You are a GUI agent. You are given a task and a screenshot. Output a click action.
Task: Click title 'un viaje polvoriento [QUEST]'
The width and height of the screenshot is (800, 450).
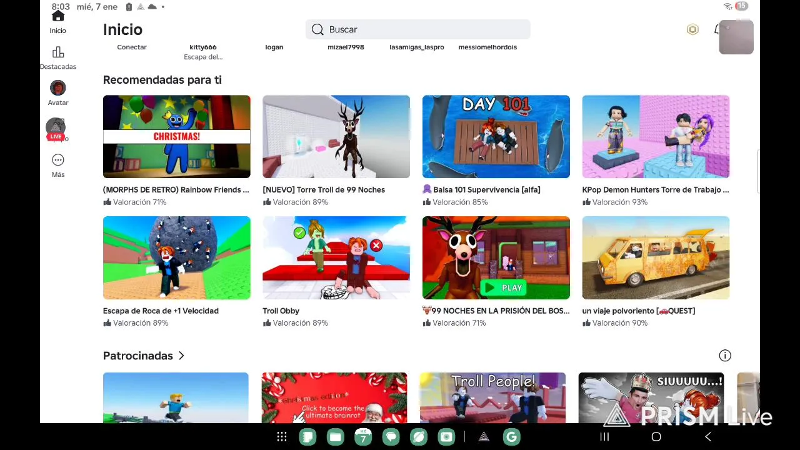point(639,311)
